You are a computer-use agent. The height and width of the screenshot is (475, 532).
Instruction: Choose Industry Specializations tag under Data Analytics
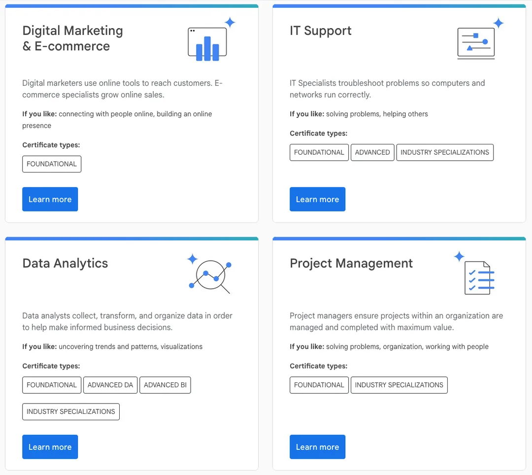pyautogui.click(x=71, y=411)
